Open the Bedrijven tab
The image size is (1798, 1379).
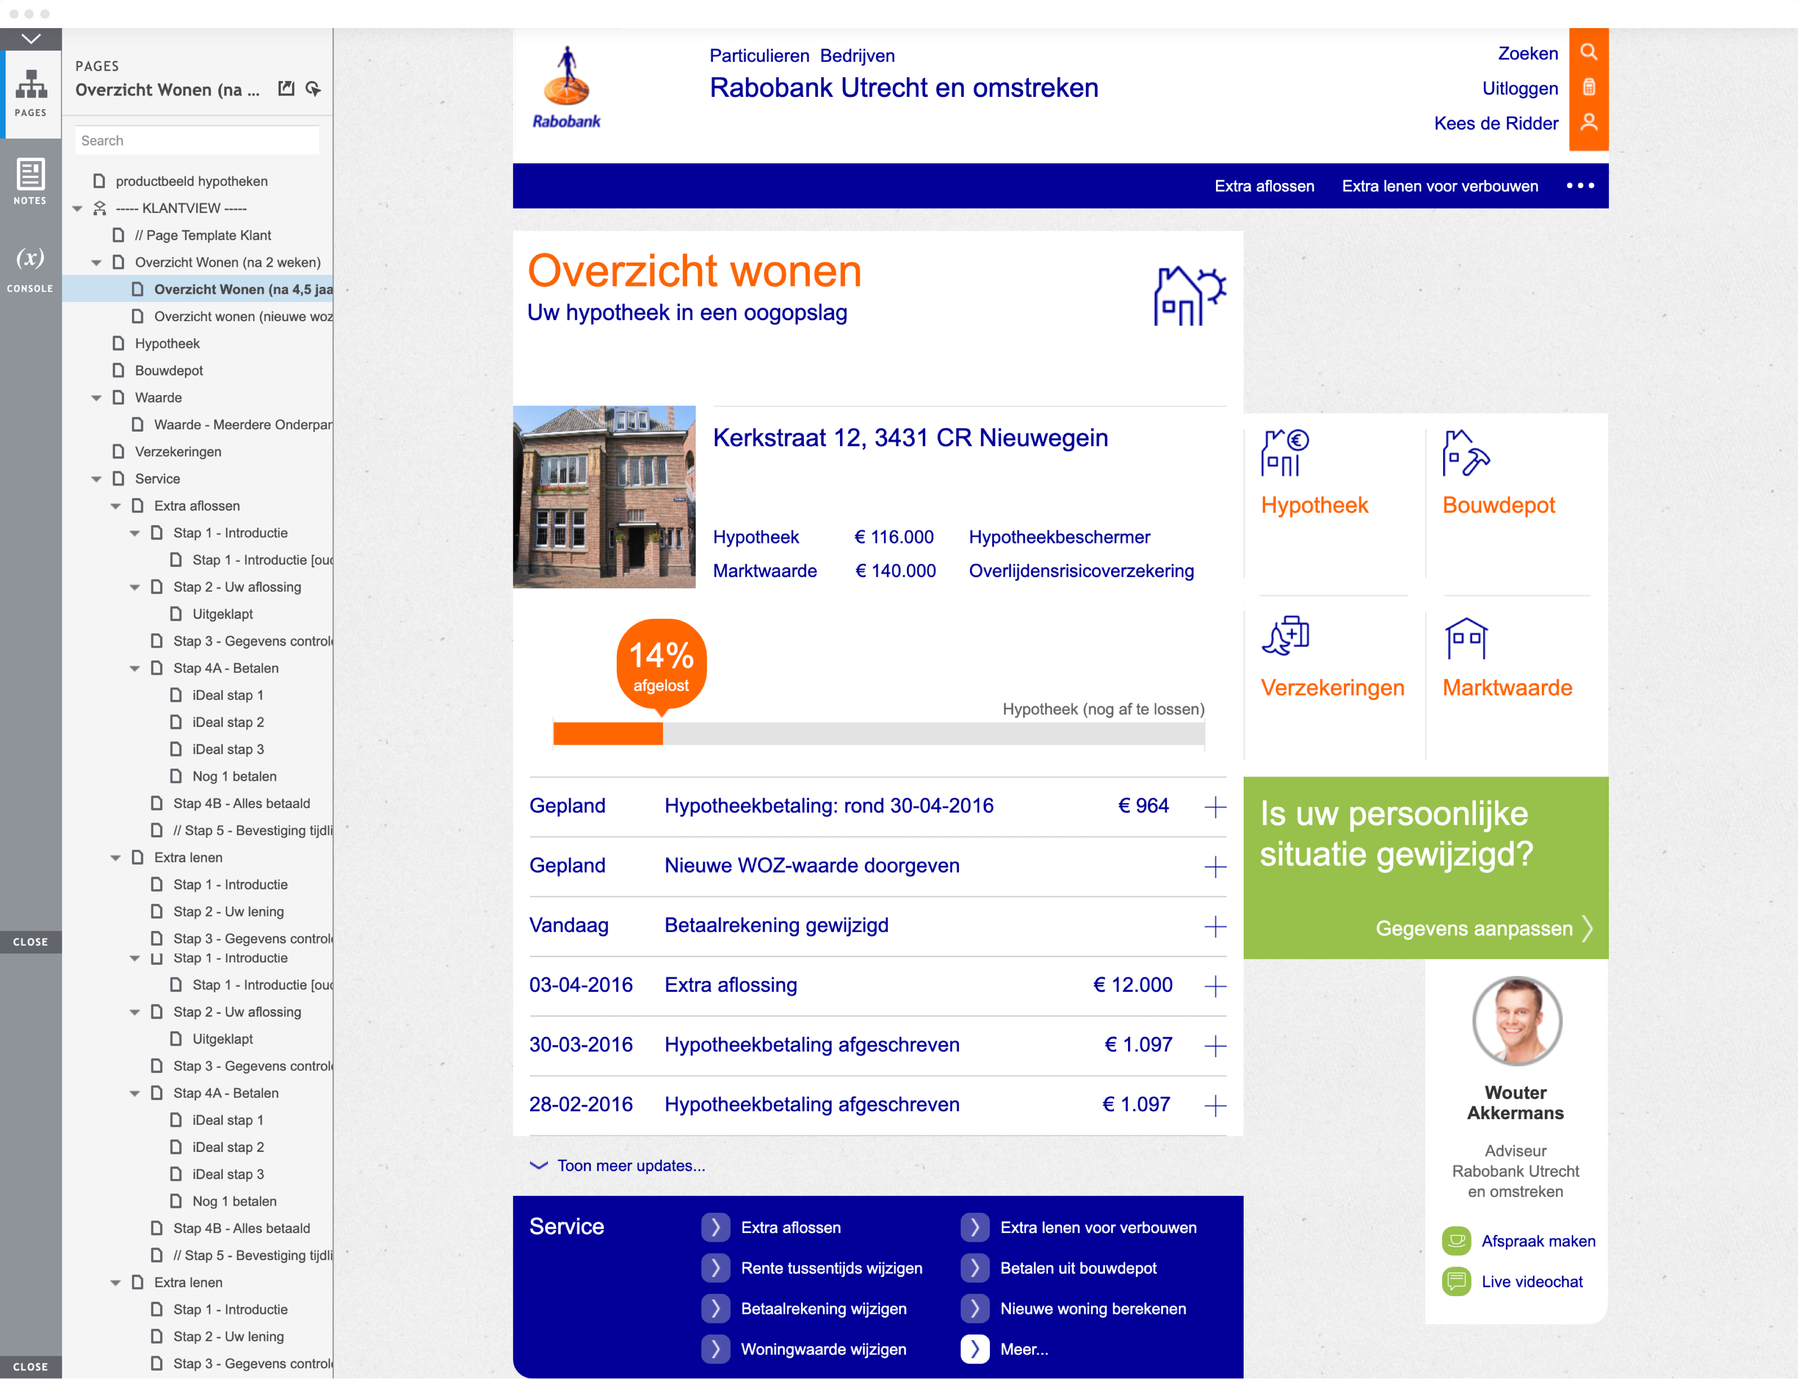point(857,55)
